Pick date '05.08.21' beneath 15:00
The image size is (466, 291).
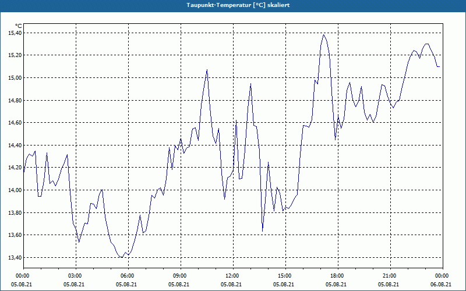284,284
